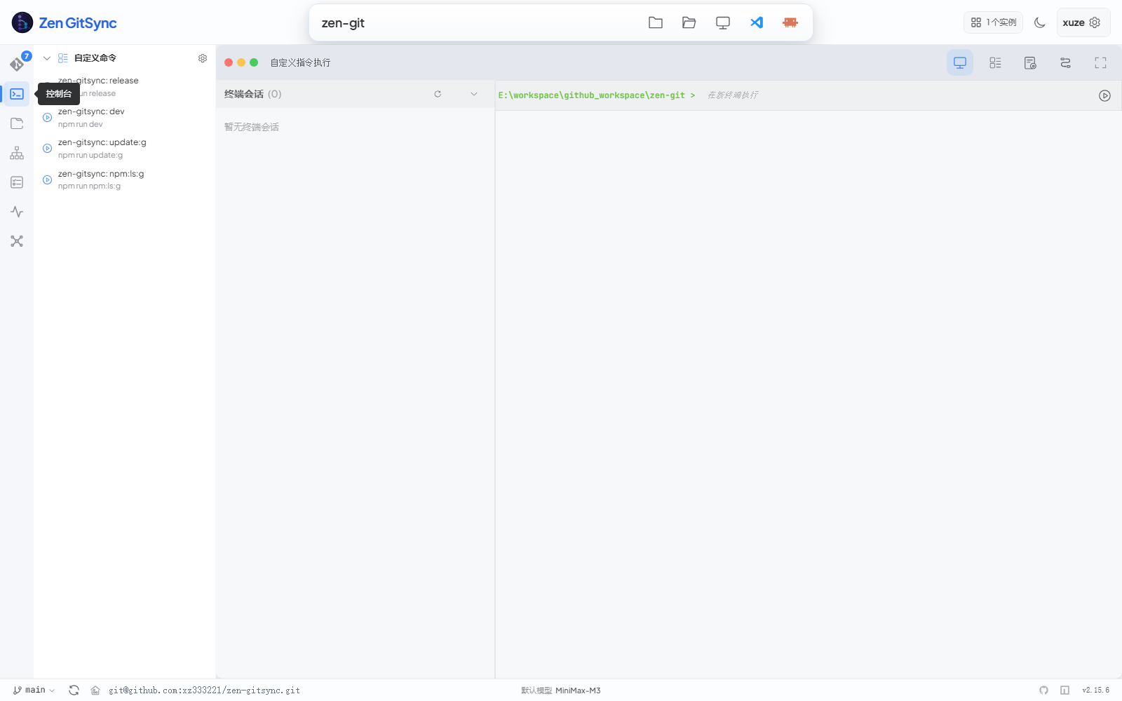Viewport: 1122px width, 701px height.
Task: Open project in VS Code icon
Action: click(757, 22)
